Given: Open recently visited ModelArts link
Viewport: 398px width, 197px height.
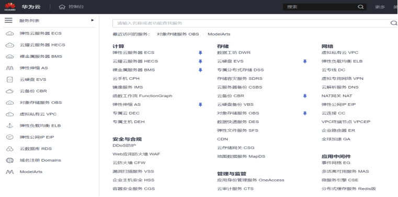Looking at the screenshot, I should coord(219,34).
